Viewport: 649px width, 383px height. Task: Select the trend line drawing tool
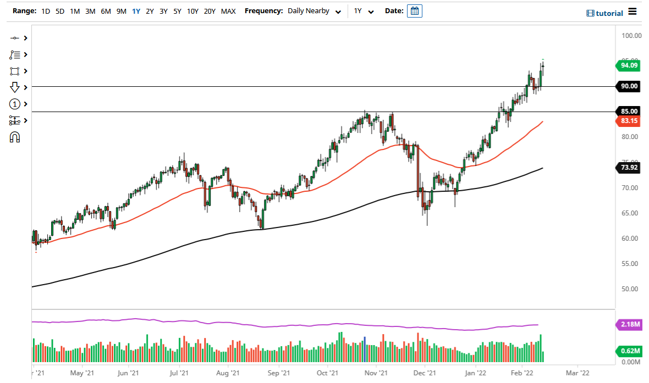tap(14, 38)
